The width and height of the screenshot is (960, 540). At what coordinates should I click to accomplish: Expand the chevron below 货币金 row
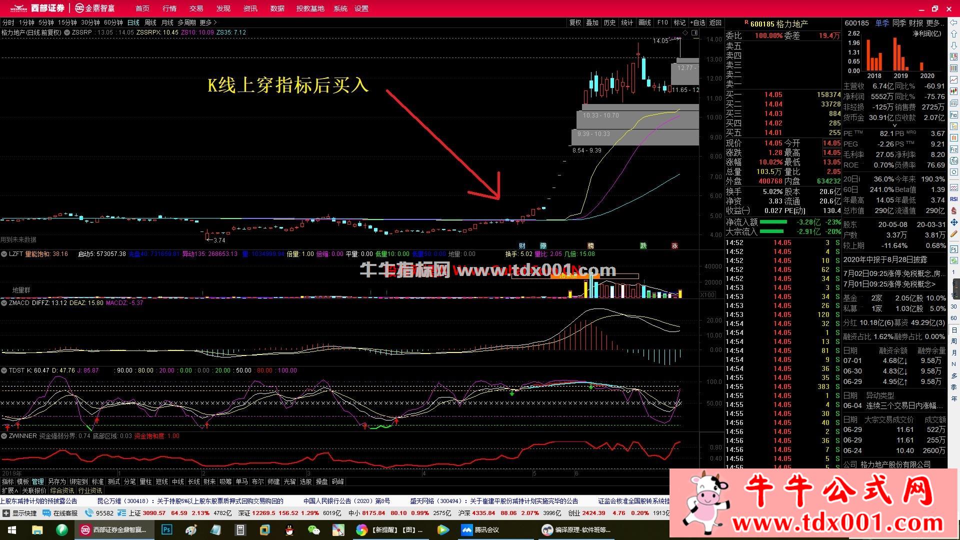(x=894, y=125)
